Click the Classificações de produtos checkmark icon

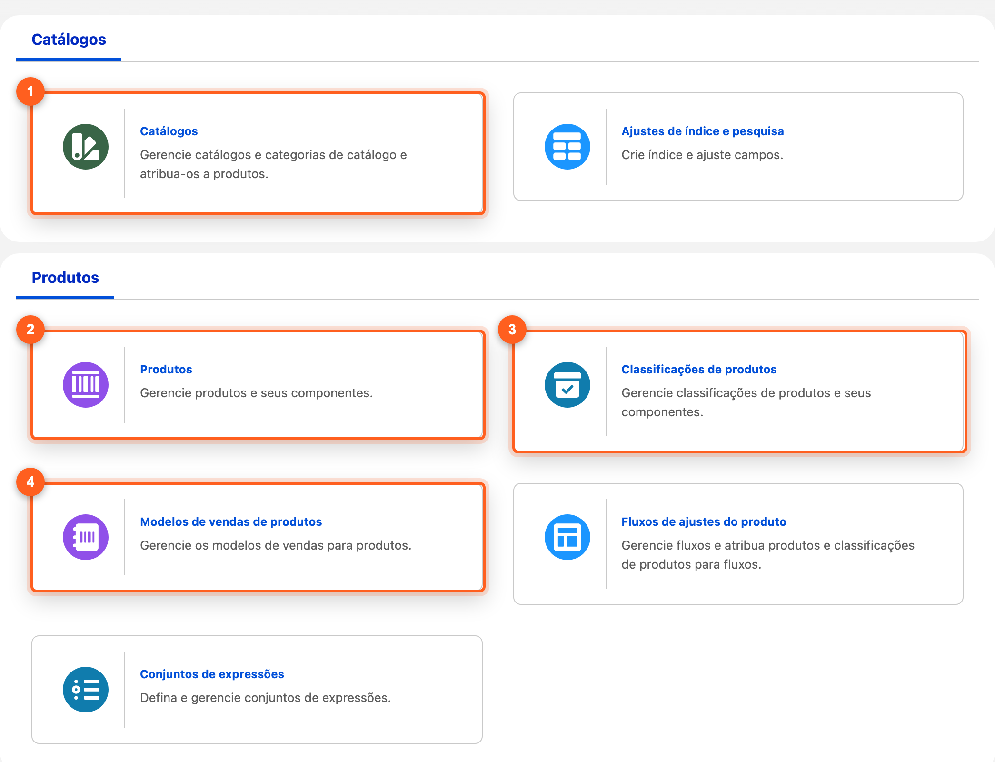pyautogui.click(x=567, y=385)
